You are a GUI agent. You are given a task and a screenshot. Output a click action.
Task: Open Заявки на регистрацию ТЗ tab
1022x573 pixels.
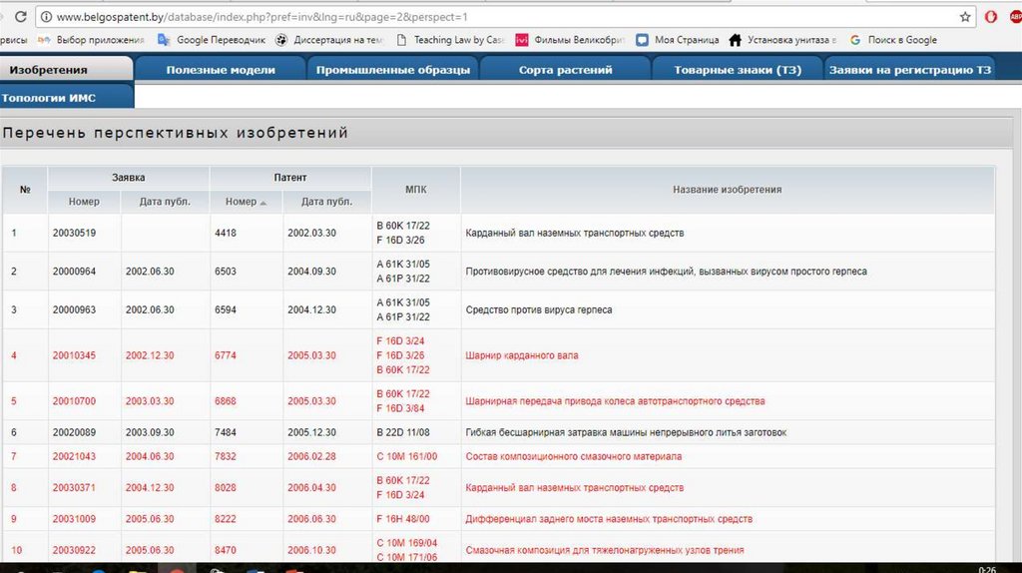pyautogui.click(x=910, y=70)
